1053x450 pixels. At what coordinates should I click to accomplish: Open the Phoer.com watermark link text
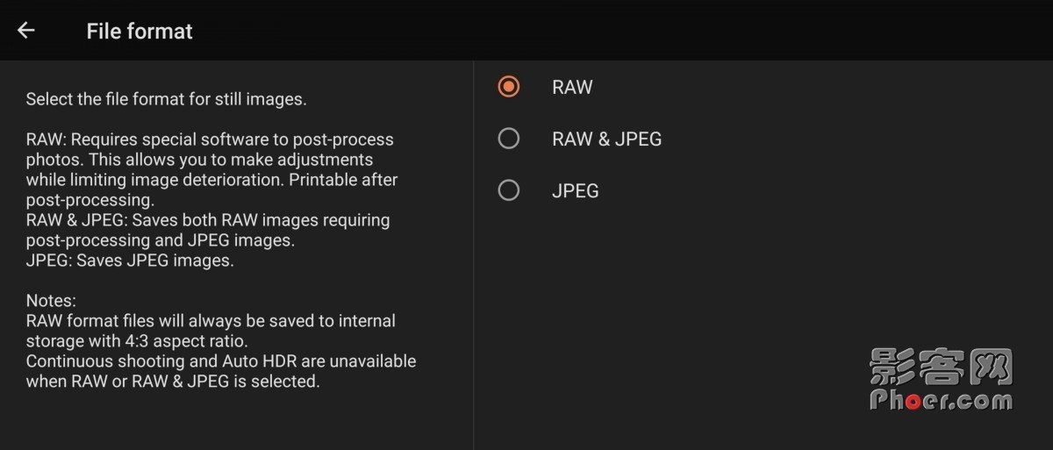point(941,401)
